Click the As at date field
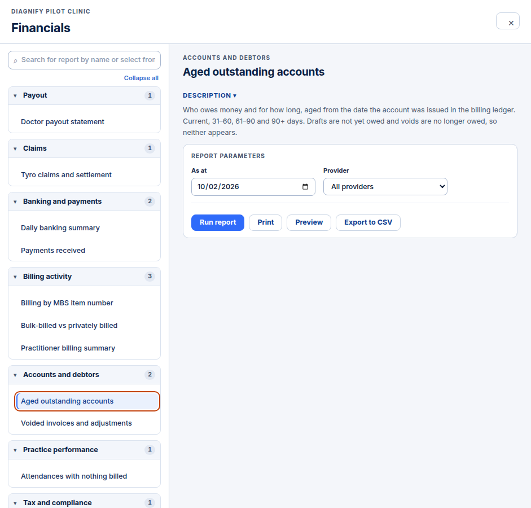This screenshot has width=531, height=508. 253,187
